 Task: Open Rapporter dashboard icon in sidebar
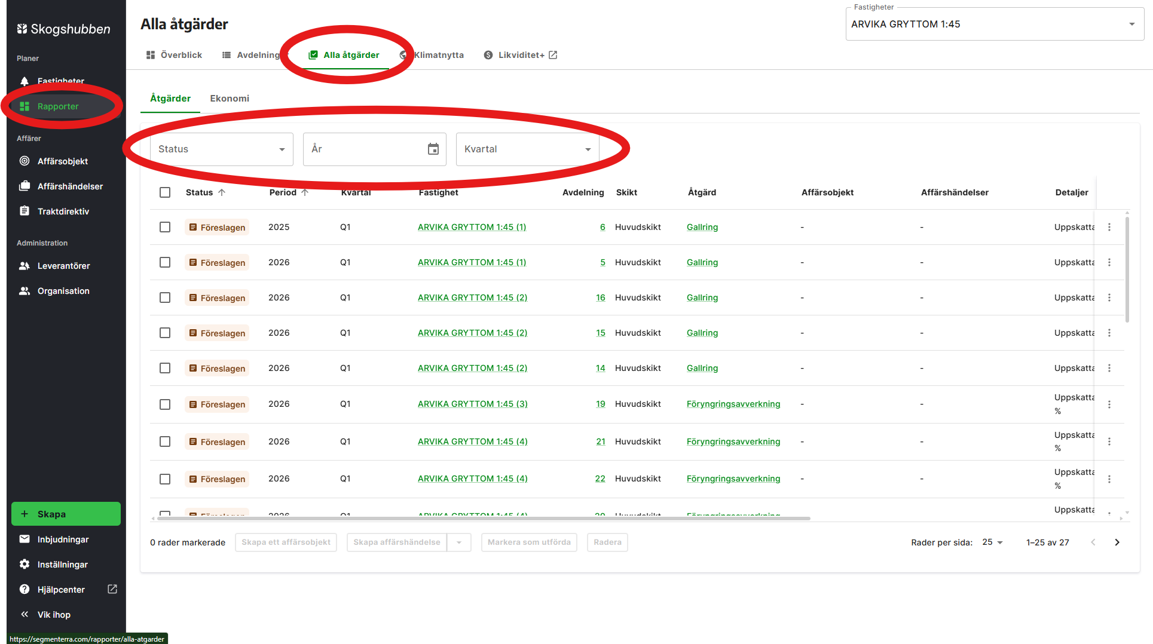click(x=25, y=106)
